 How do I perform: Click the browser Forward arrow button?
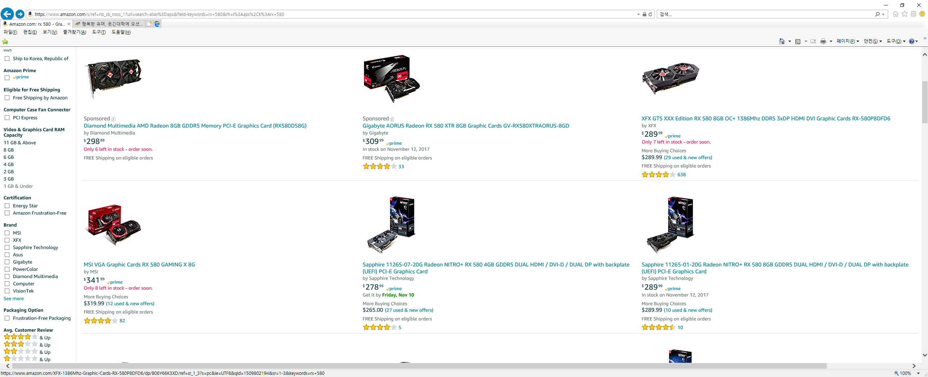click(20, 14)
